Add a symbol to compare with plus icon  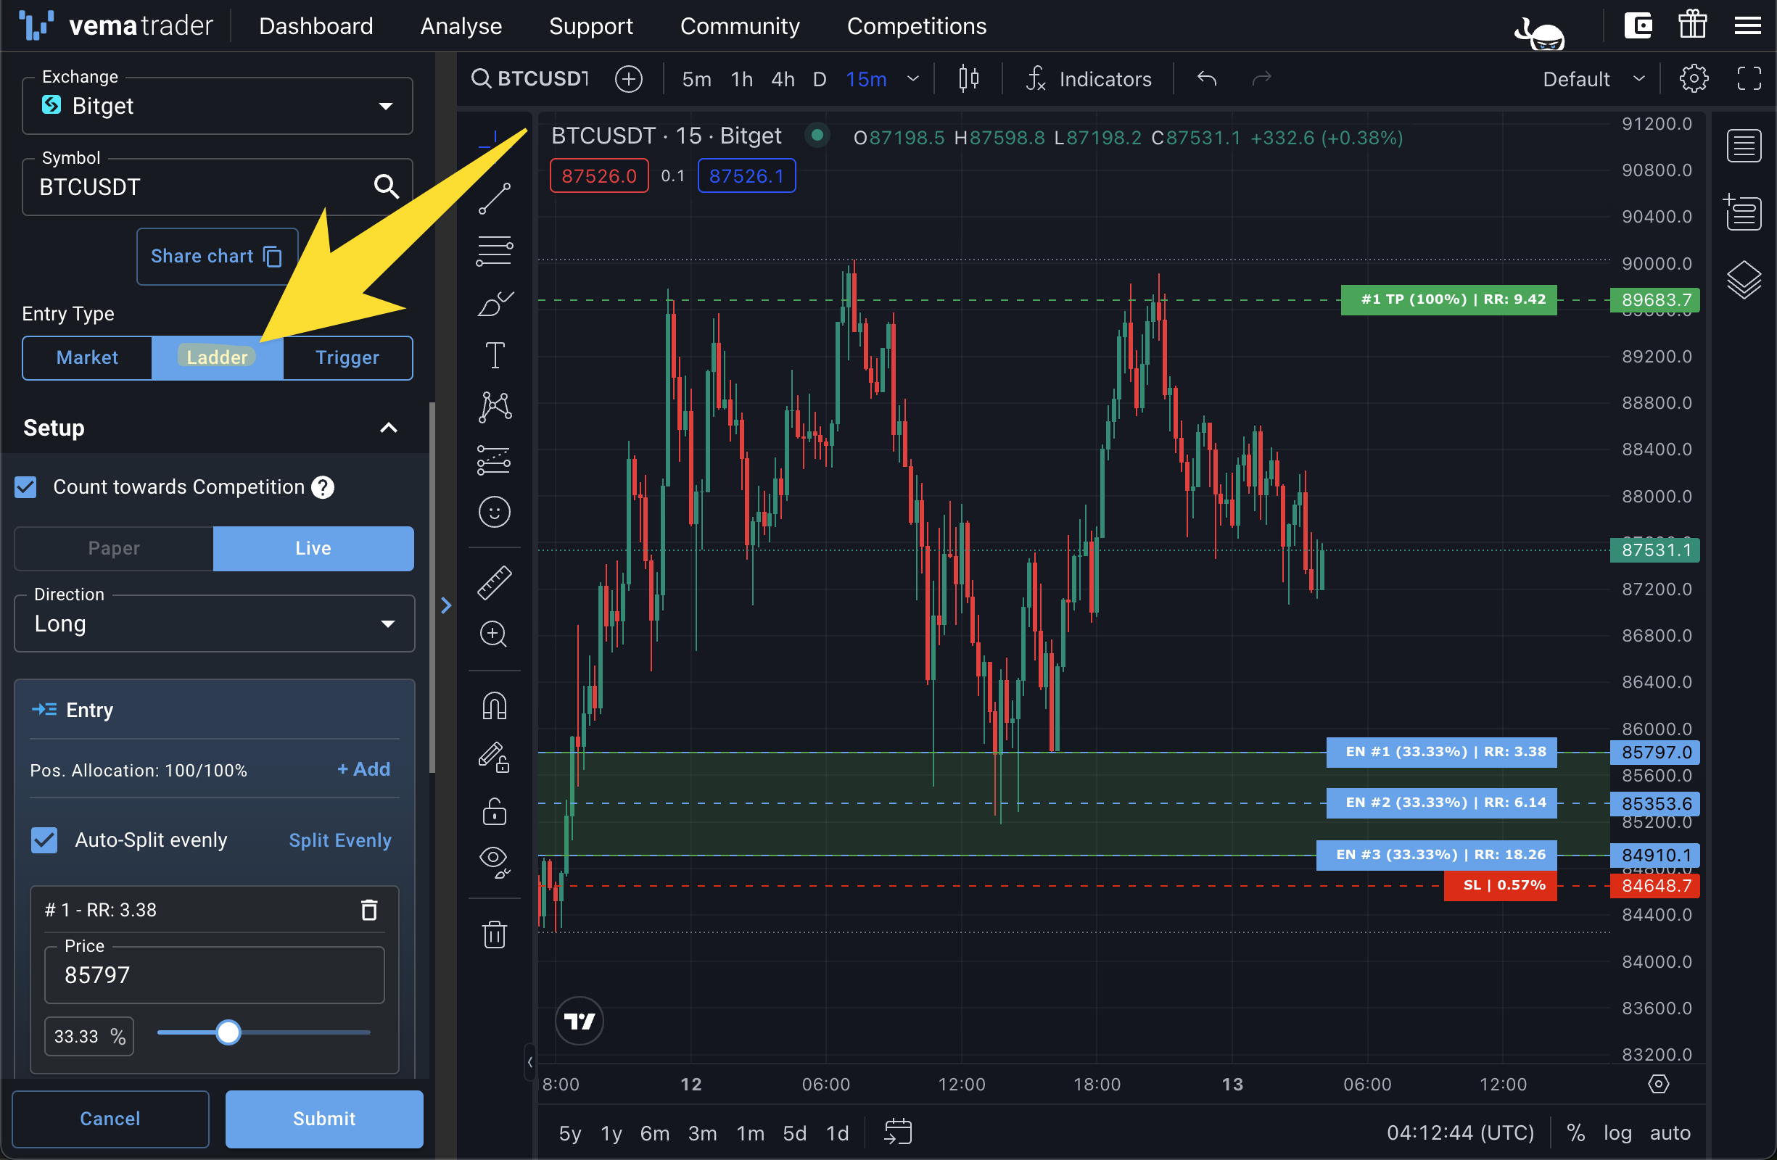[x=629, y=78]
